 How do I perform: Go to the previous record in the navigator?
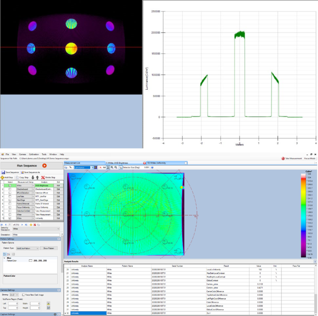(x=6, y=225)
